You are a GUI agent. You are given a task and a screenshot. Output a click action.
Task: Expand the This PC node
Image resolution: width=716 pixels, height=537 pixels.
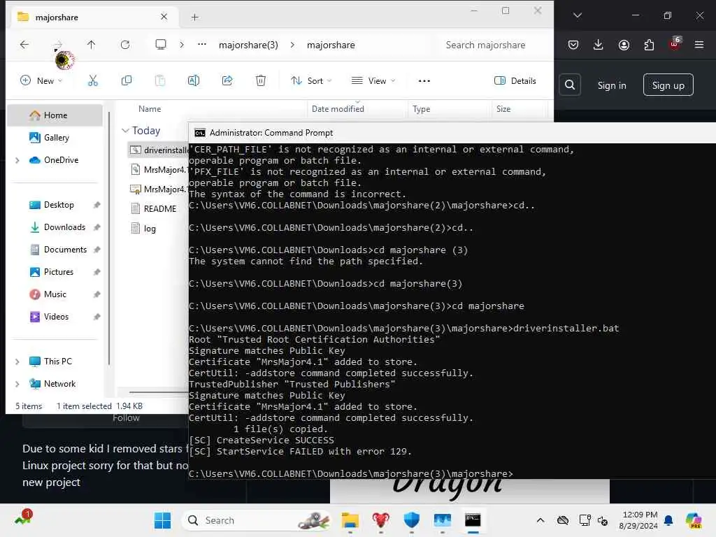pos(17,361)
